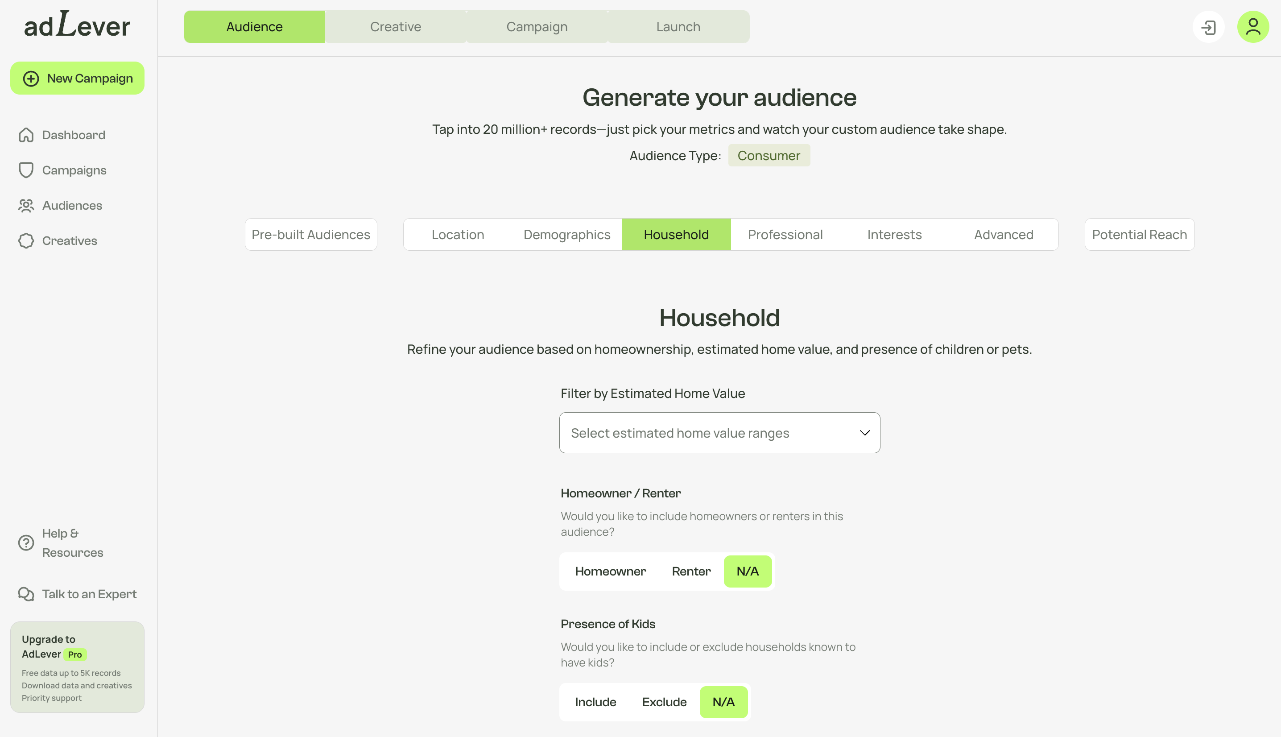Open the Interests filter tab
This screenshot has height=737, width=1281.
point(894,234)
